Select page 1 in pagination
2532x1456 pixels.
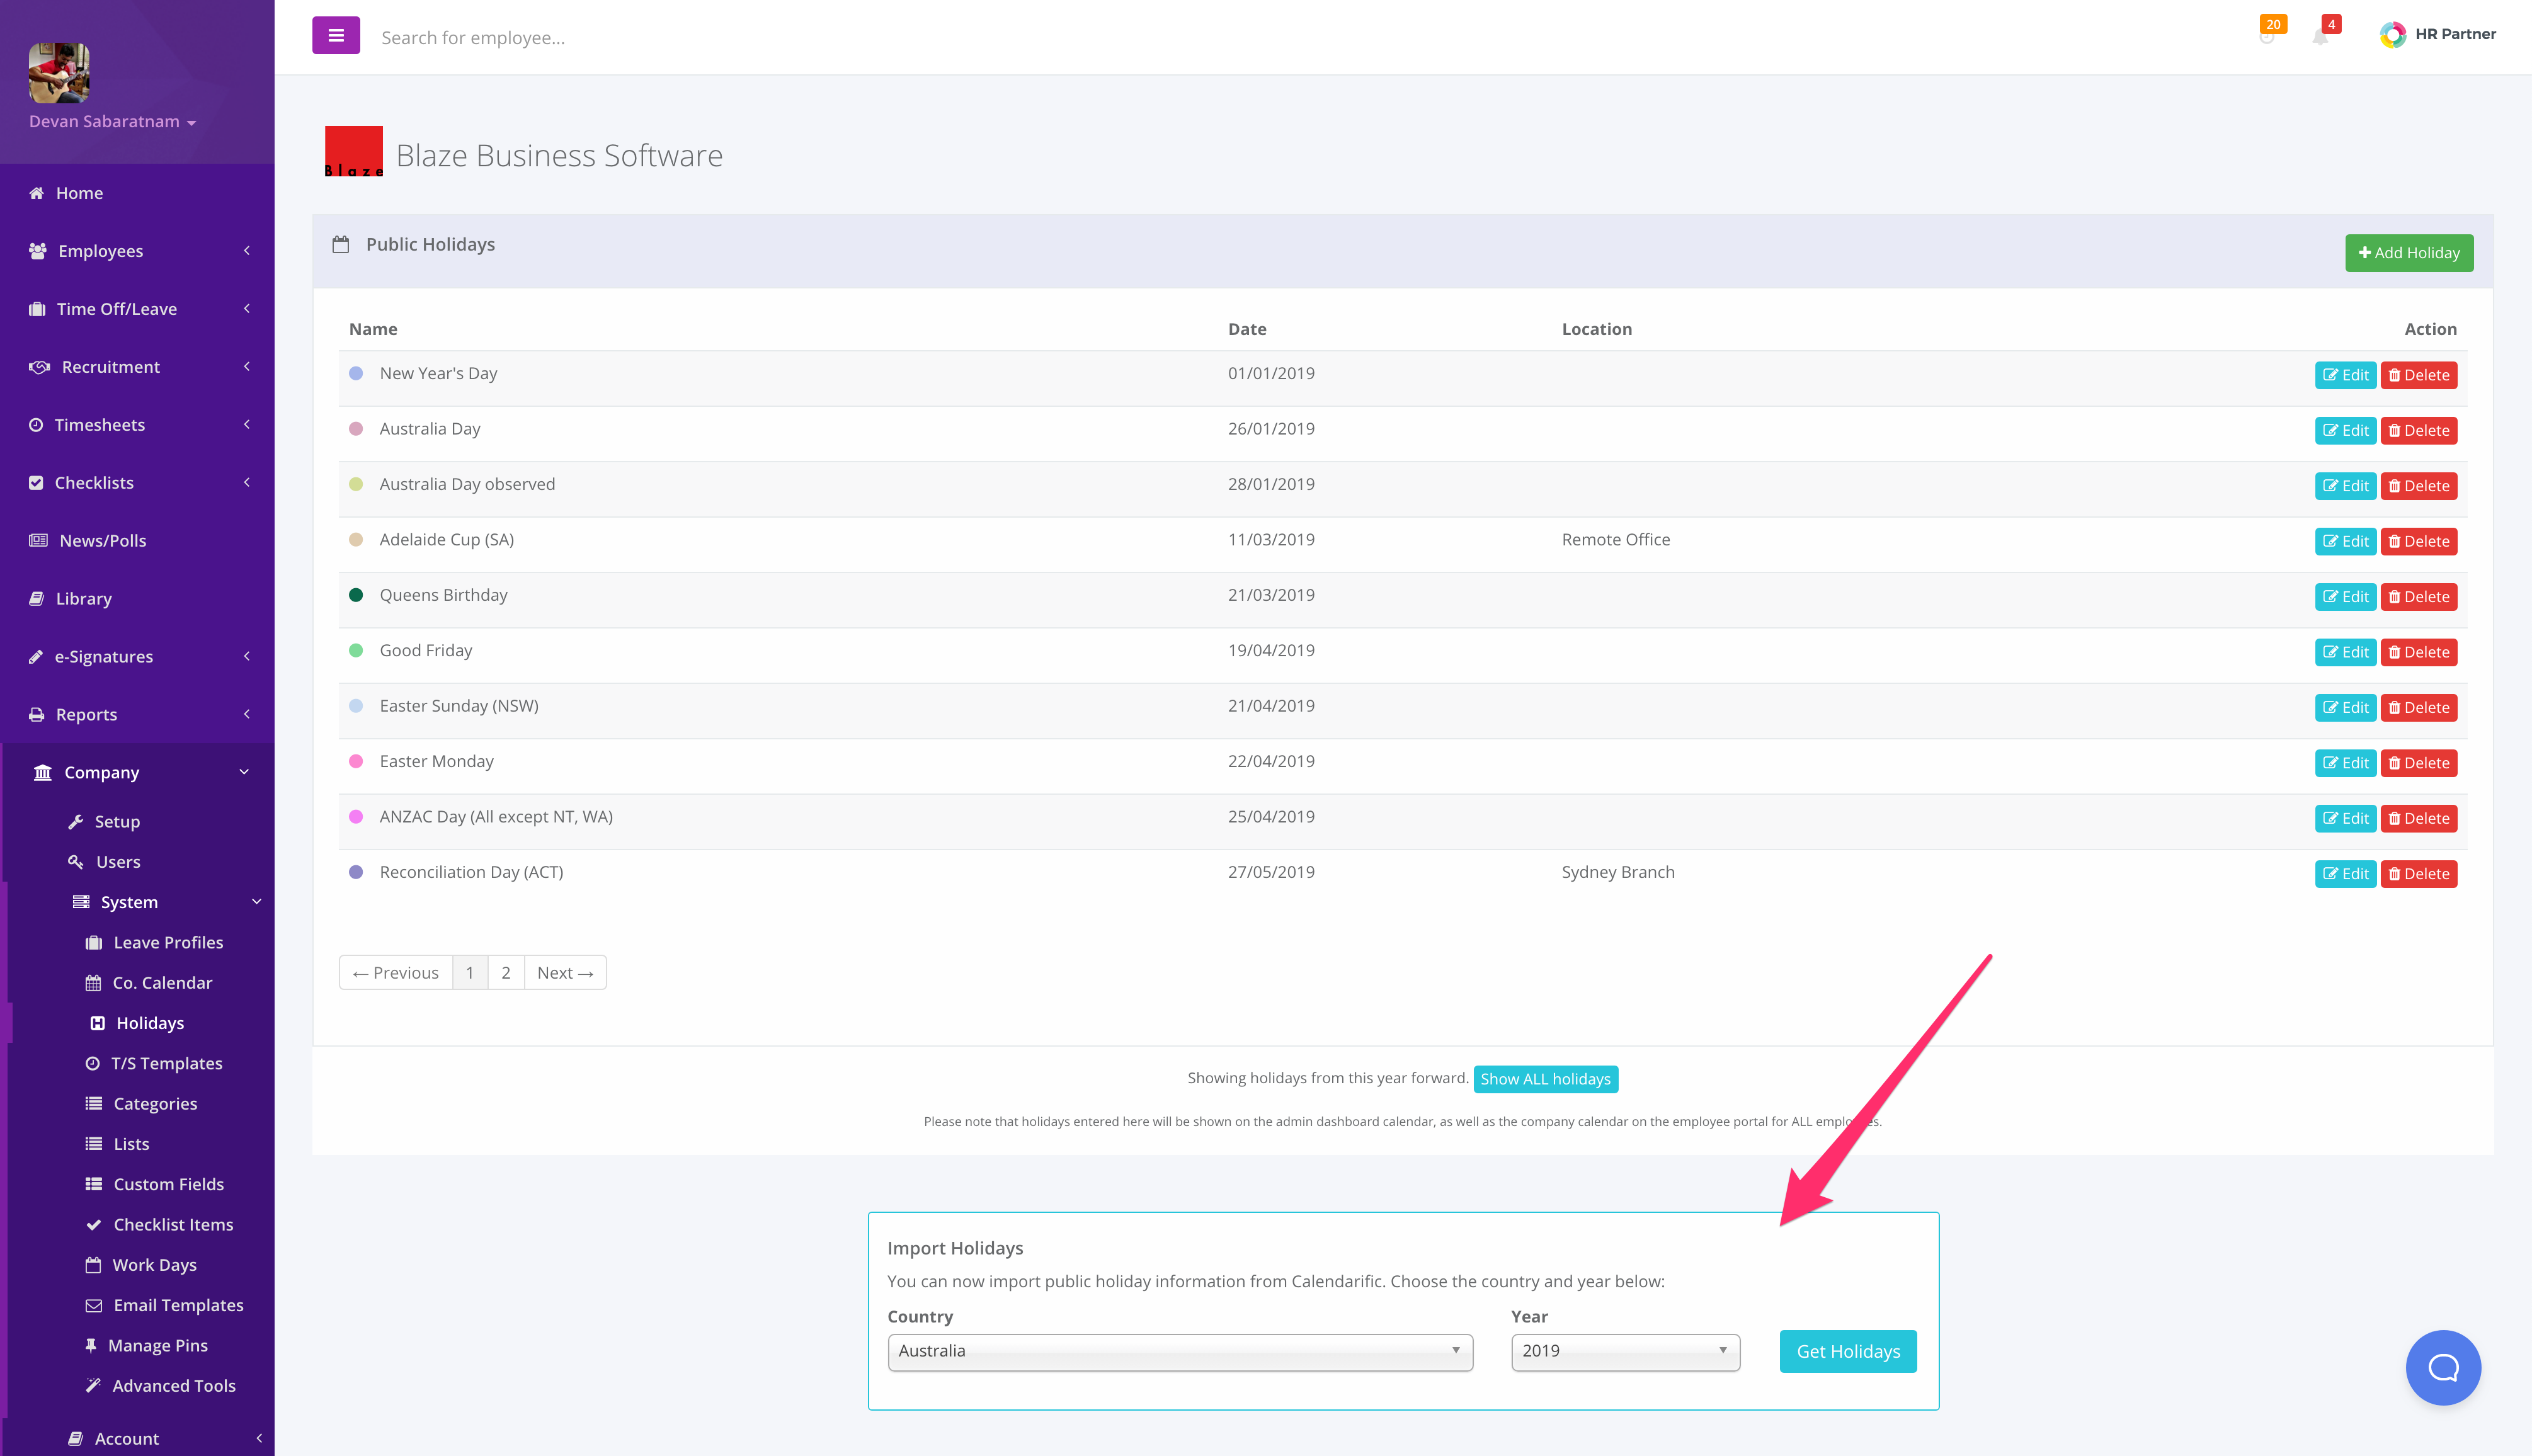tap(470, 973)
